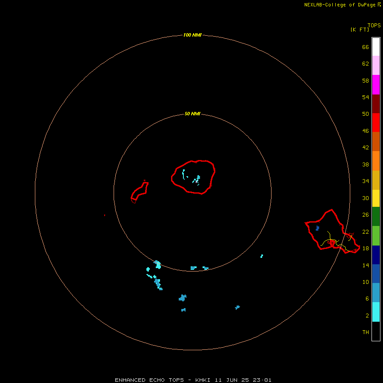Click the 50 legend value
383x383 pixels.
366,114
